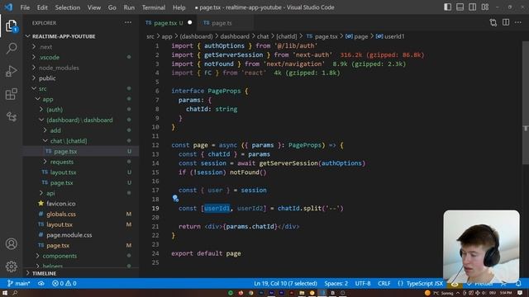This screenshot has height=297, width=529.
Task: Click the lightbulb code action on line 18
Action: coord(175,199)
